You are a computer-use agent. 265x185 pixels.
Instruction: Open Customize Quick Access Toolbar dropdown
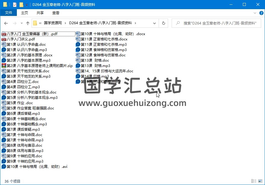point(27,5)
